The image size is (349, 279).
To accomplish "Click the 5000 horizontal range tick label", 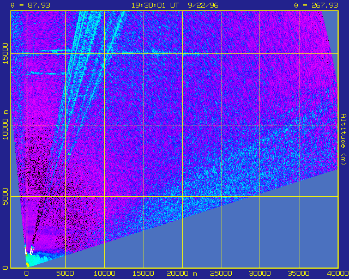I will (x=65, y=274).
